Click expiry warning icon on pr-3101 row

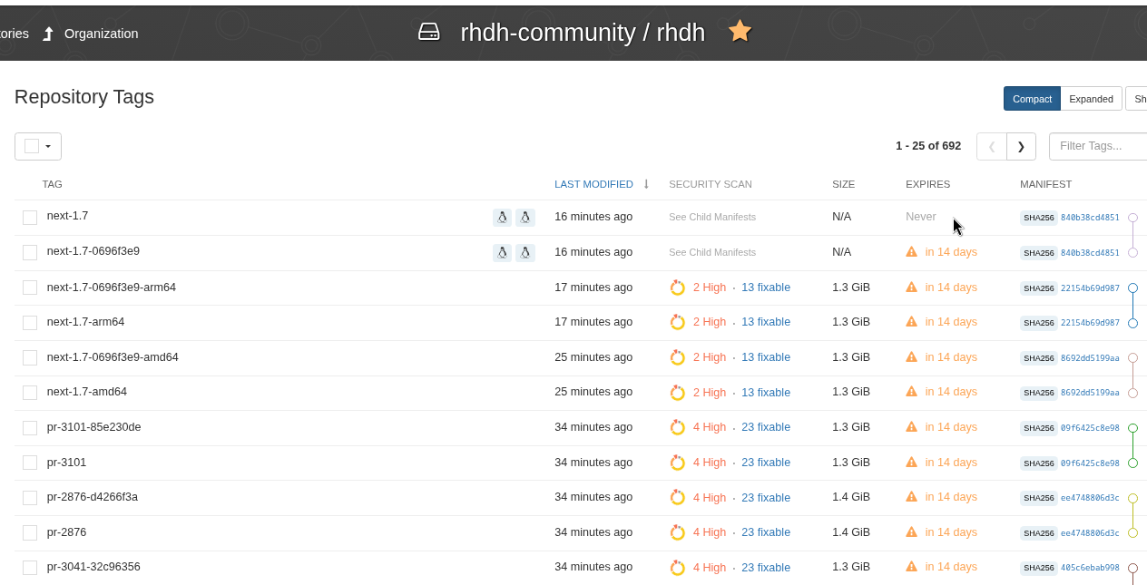[x=912, y=463]
